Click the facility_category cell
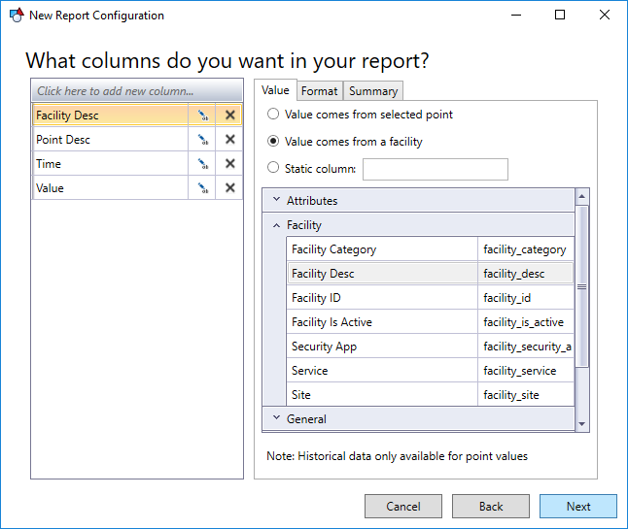 (x=526, y=249)
